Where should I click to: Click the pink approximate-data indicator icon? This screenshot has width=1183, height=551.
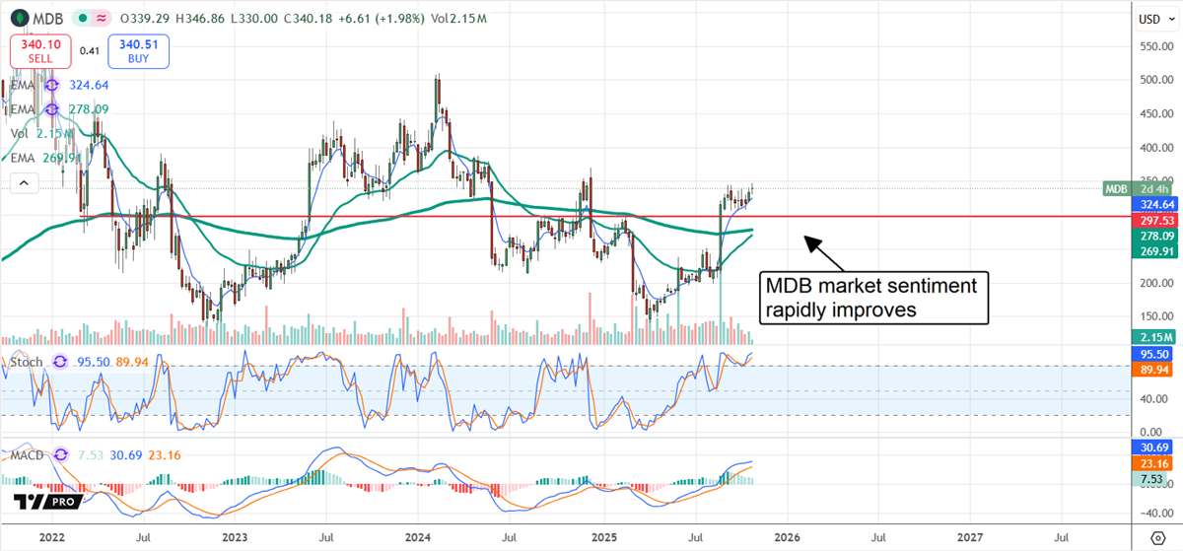click(x=103, y=19)
